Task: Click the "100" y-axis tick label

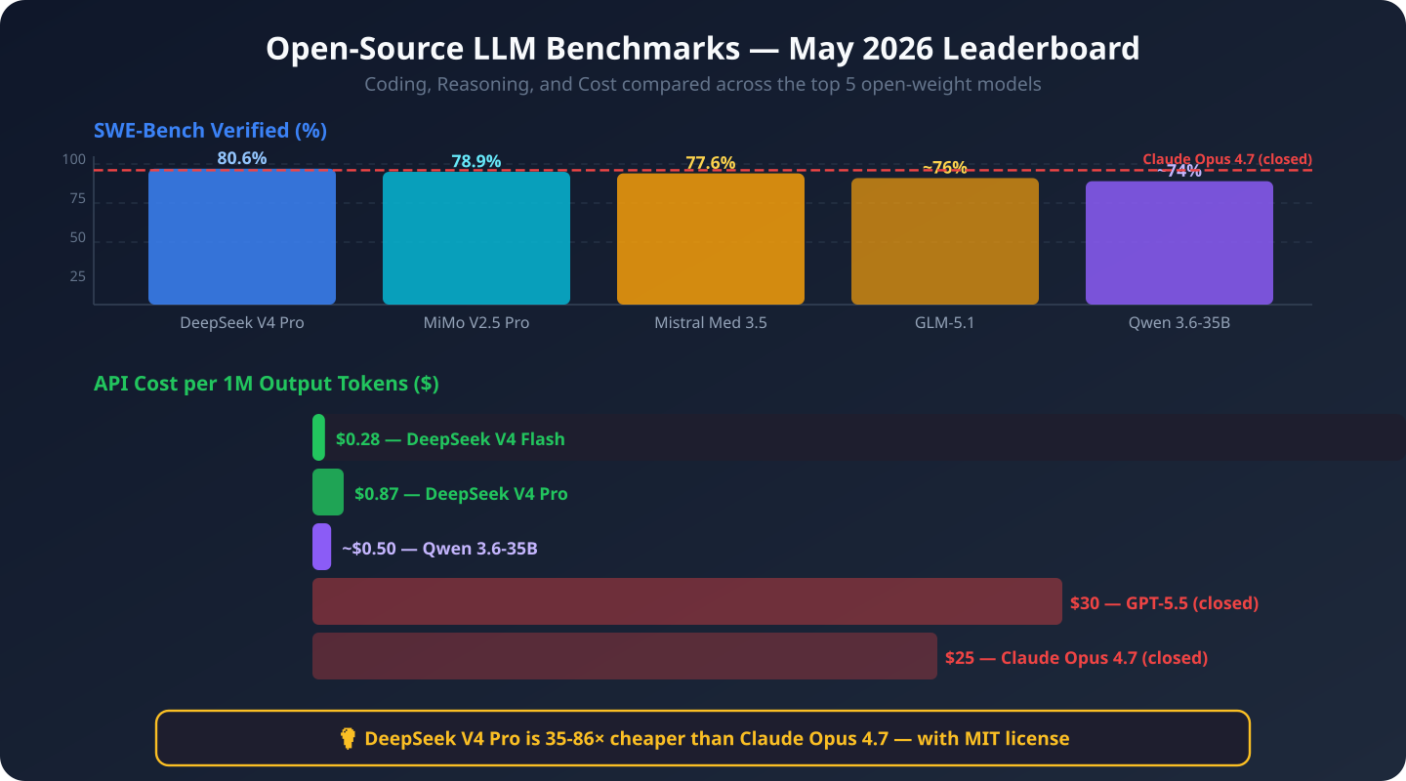Action: coord(75,160)
